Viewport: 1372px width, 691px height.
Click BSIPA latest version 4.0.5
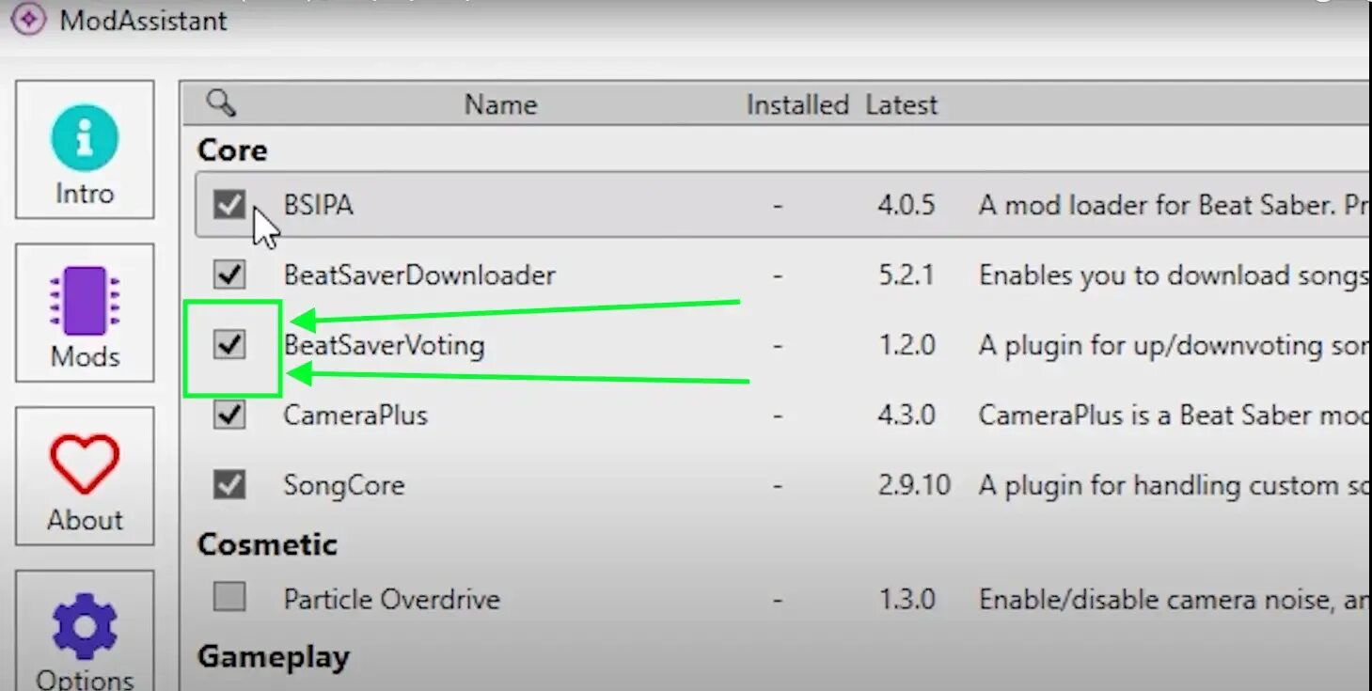(x=907, y=205)
